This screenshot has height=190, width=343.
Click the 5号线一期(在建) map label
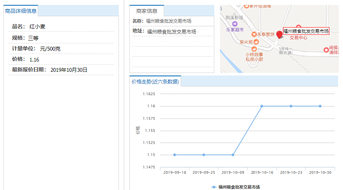(286, 51)
